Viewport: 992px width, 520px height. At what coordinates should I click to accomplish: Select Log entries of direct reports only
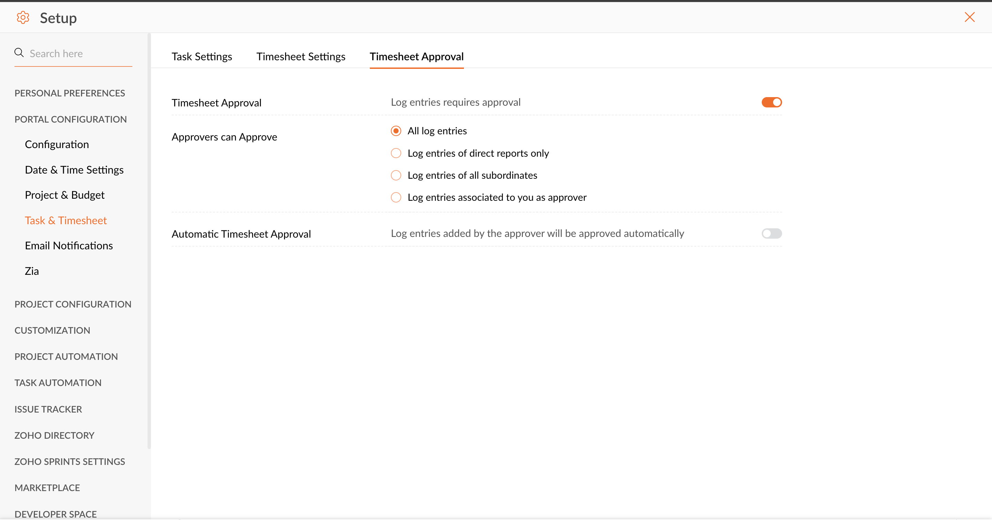[x=396, y=154]
